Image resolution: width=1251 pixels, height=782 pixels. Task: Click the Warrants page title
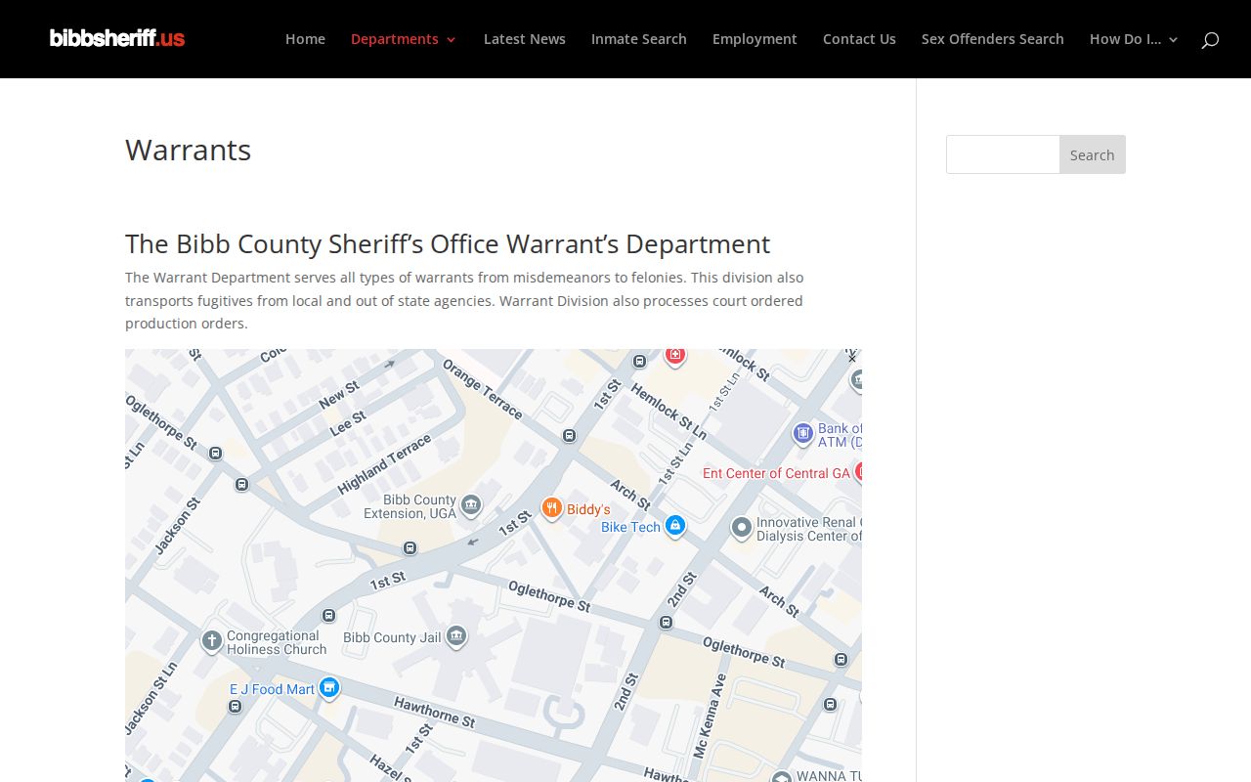(x=189, y=151)
